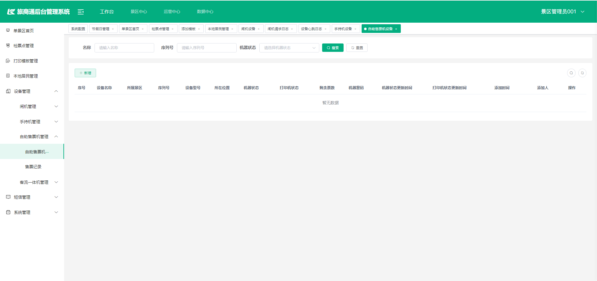This screenshot has width=597, height=281.
Task: Toggle search bar with round magnifier icon
Action: coord(571,73)
